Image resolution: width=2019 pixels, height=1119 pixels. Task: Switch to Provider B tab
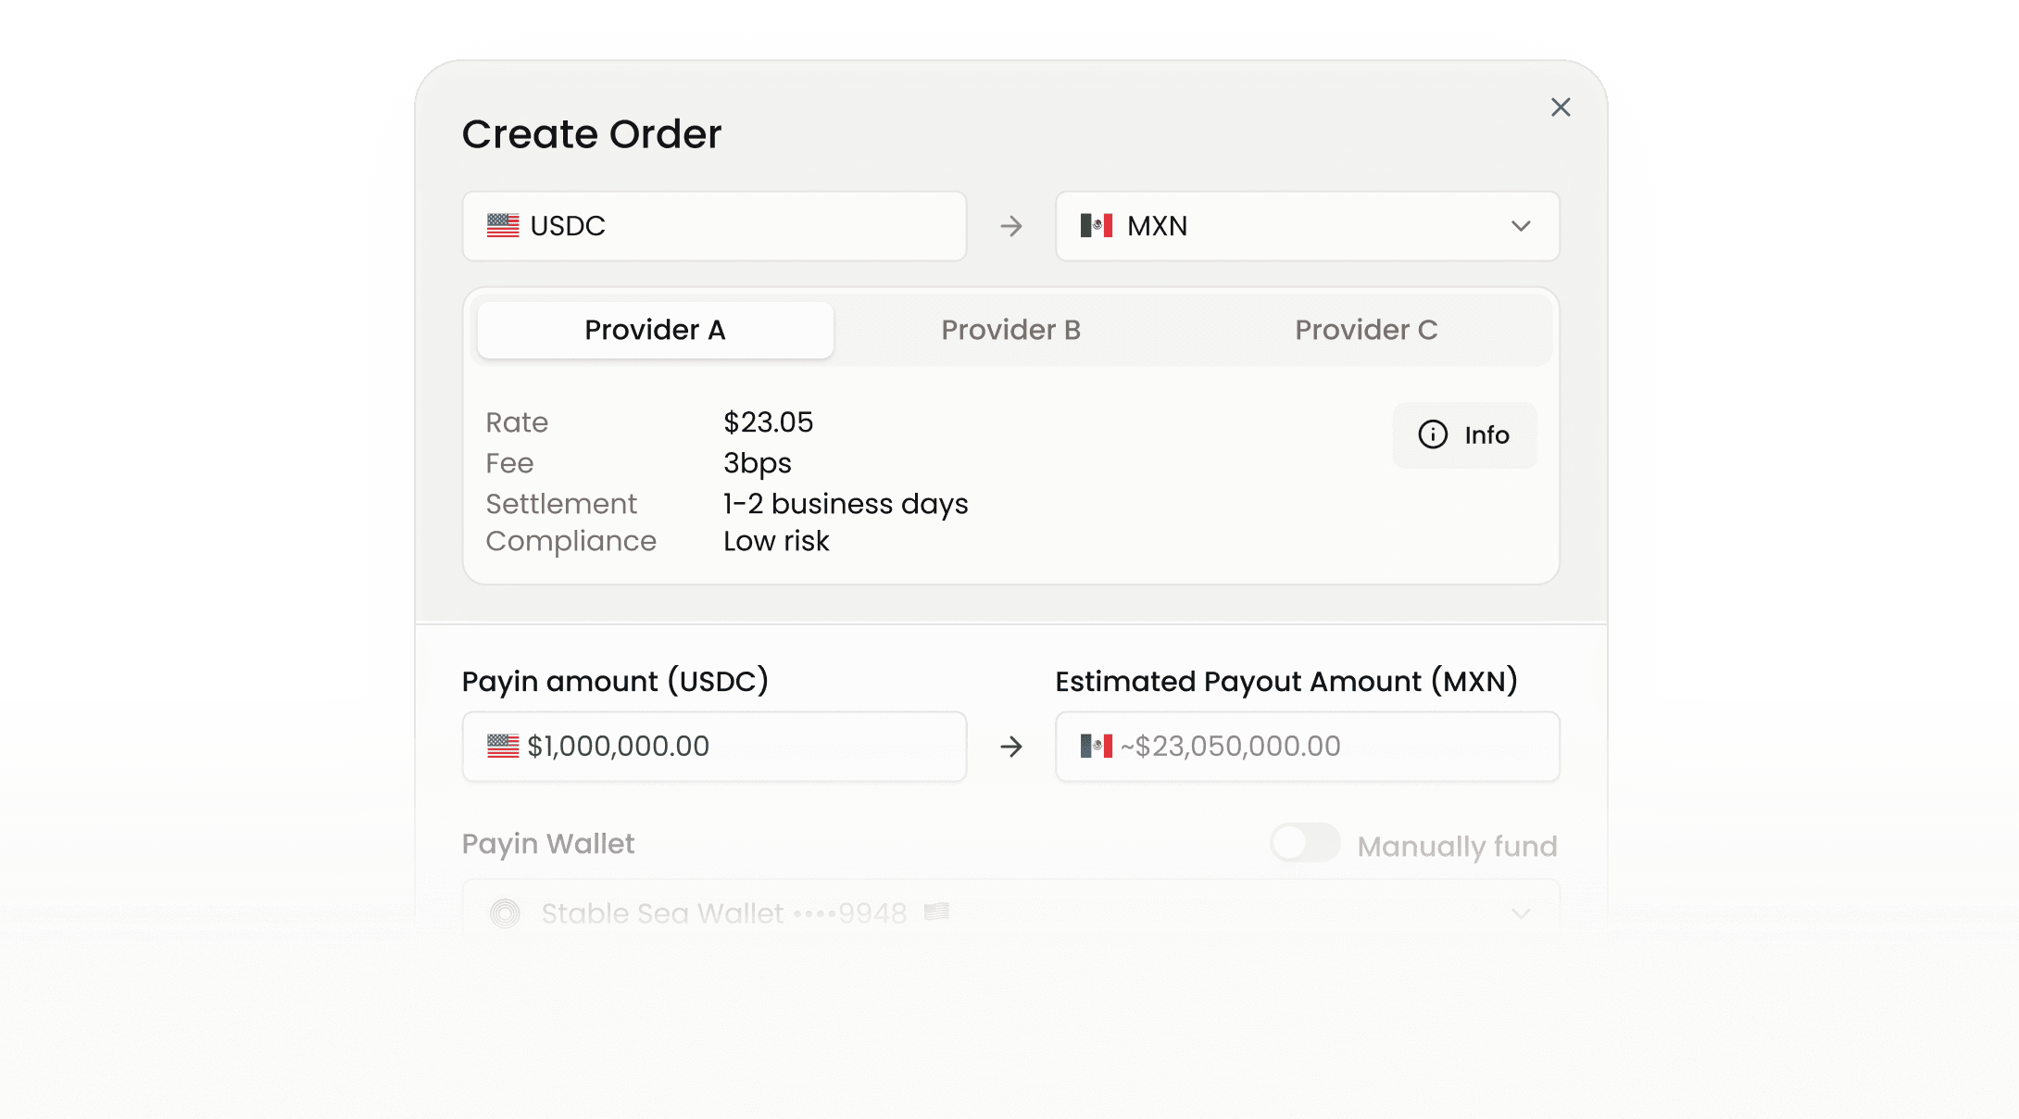[x=1010, y=330]
